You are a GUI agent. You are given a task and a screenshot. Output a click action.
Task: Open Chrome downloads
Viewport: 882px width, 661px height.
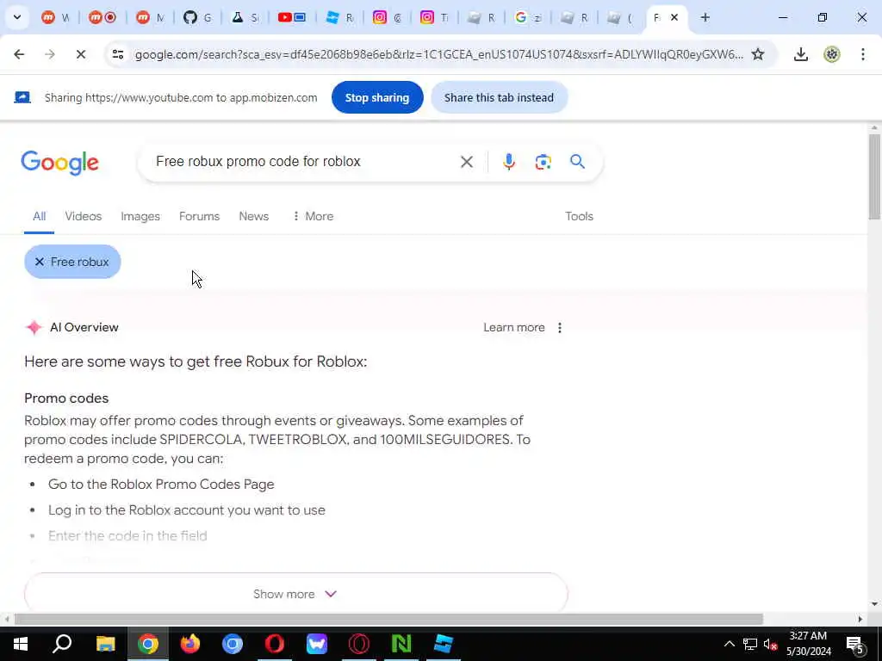tap(801, 54)
